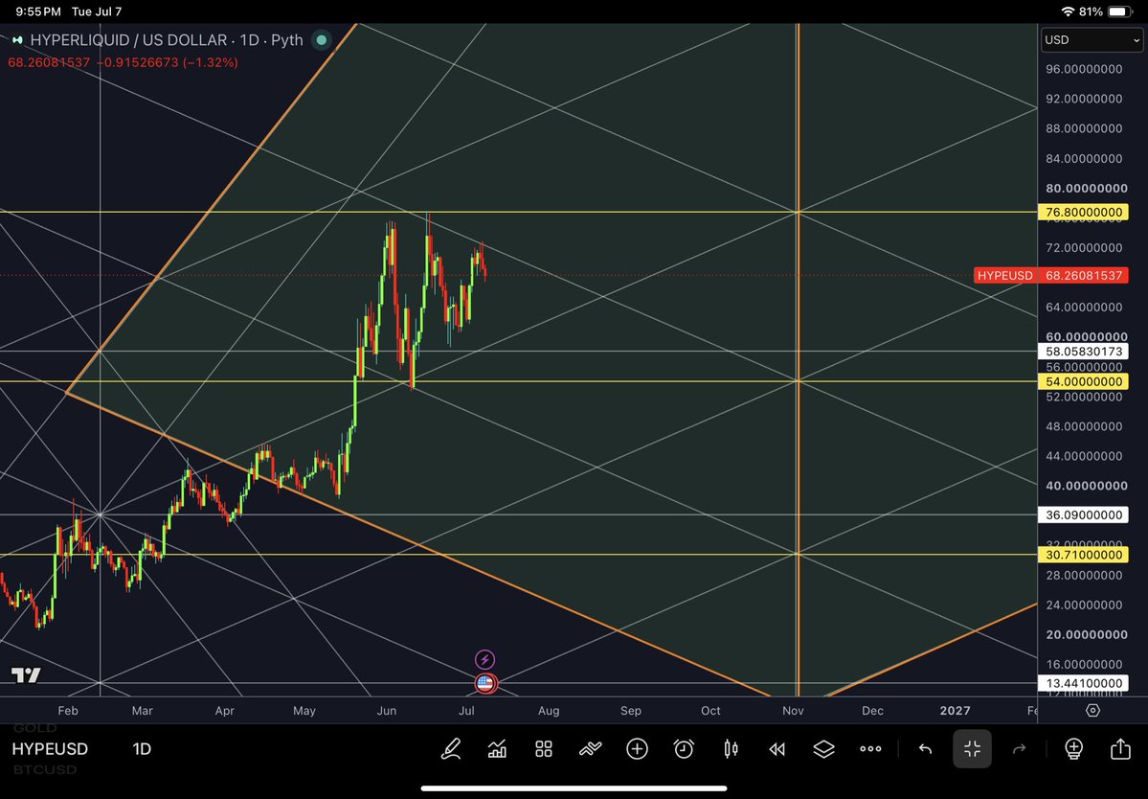Tap the 2027 label on time axis
This screenshot has height=799, width=1148.
pyautogui.click(x=955, y=711)
